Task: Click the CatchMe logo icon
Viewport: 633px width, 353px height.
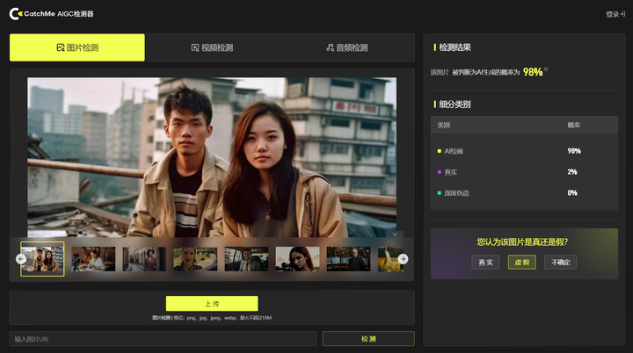Action: point(15,14)
